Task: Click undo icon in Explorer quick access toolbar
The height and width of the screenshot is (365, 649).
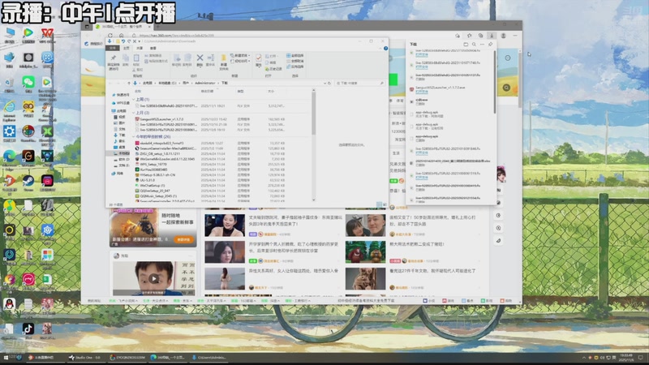Action: (123, 41)
